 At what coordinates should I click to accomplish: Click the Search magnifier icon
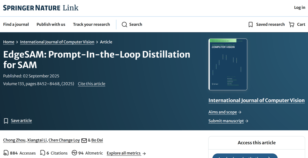[x=124, y=24]
